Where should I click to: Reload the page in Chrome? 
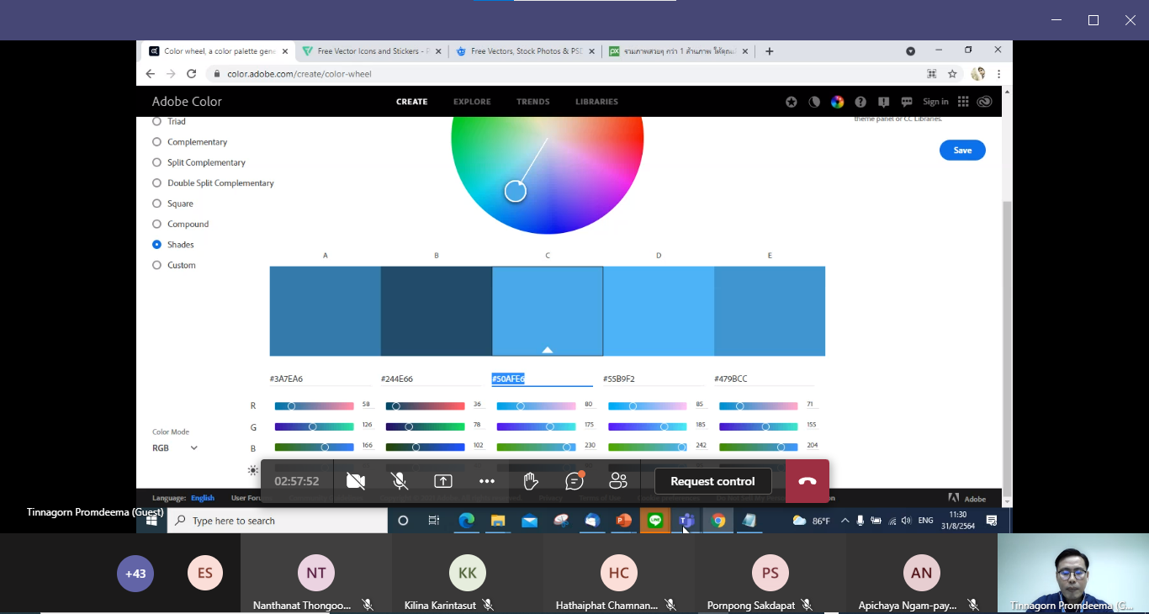tap(191, 74)
